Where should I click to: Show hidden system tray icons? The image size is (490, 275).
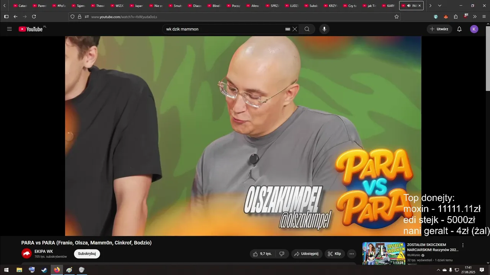[438, 270]
